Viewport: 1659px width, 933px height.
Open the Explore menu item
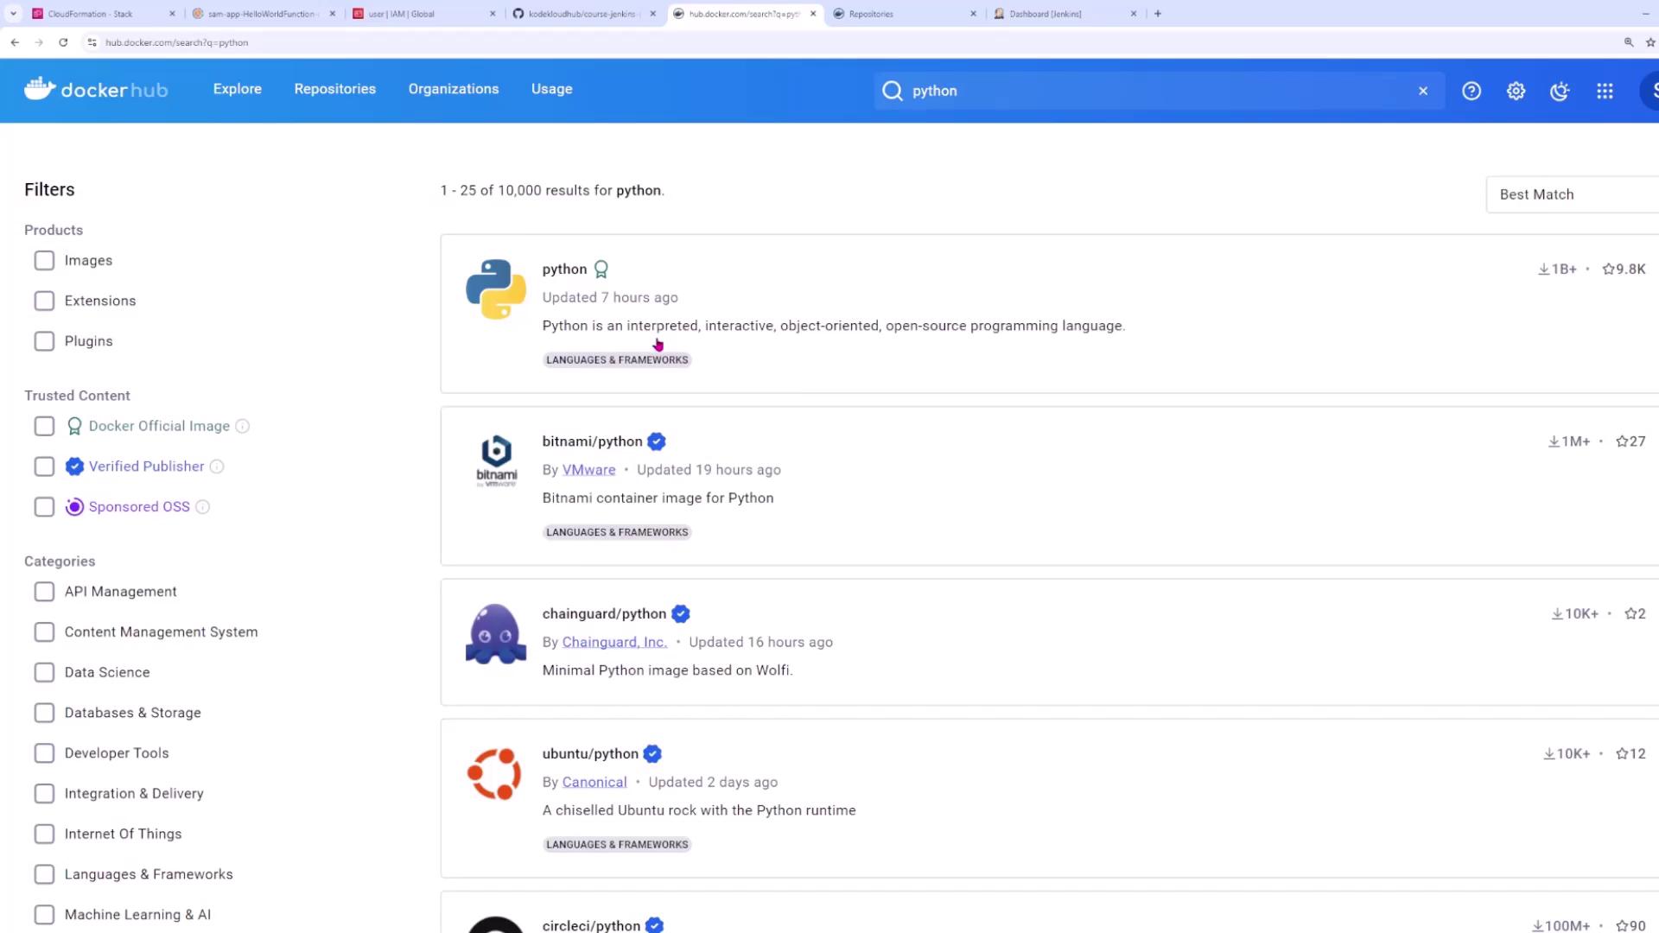click(x=237, y=89)
